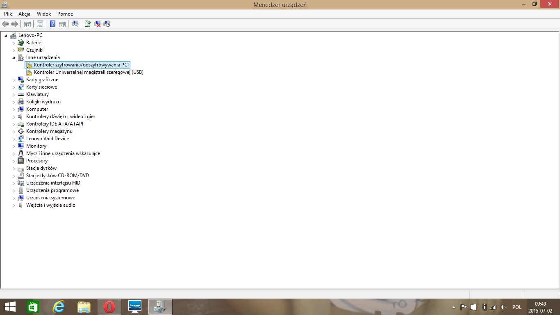Expand the Kontrolery IDE ATA/ATAPI branch
Viewport: 560px width, 315px height.
click(14, 124)
